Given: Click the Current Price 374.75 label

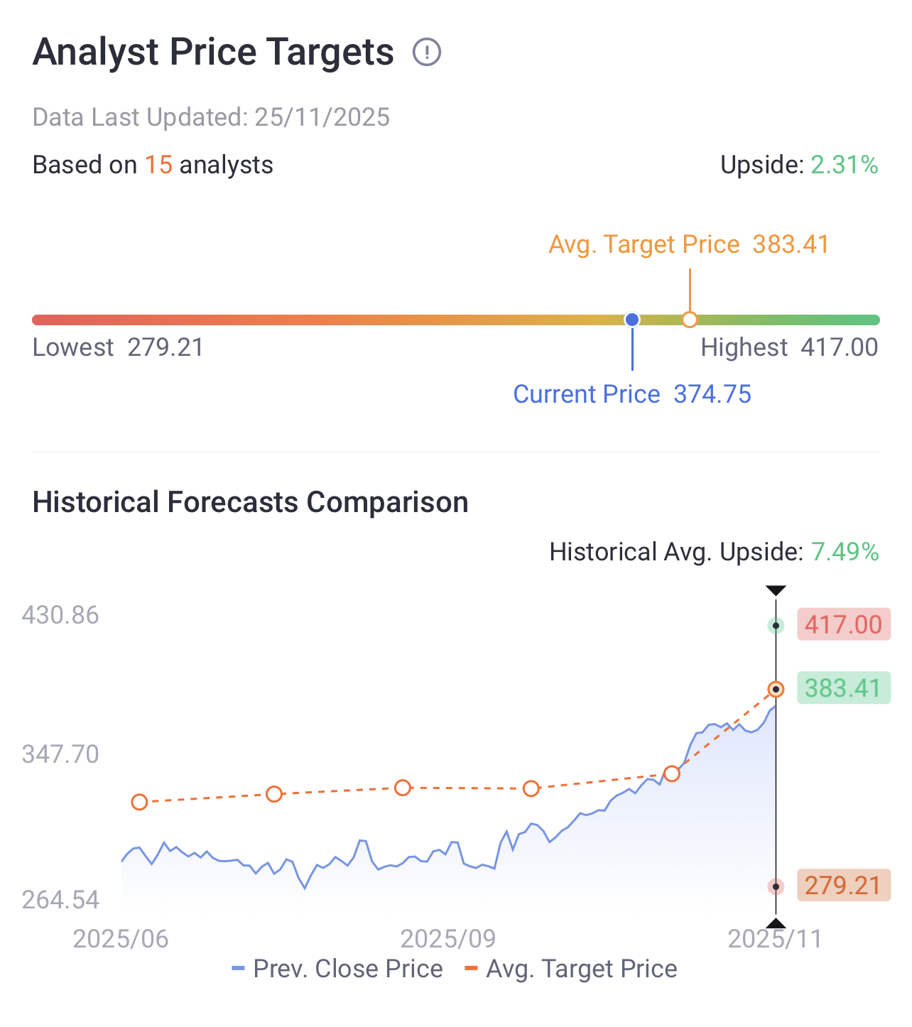Looking at the screenshot, I should (632, 394).
